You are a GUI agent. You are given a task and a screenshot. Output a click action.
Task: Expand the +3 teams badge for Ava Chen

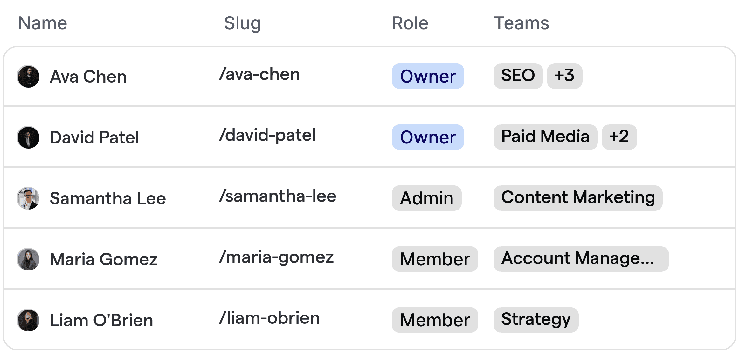click(564, 76)
